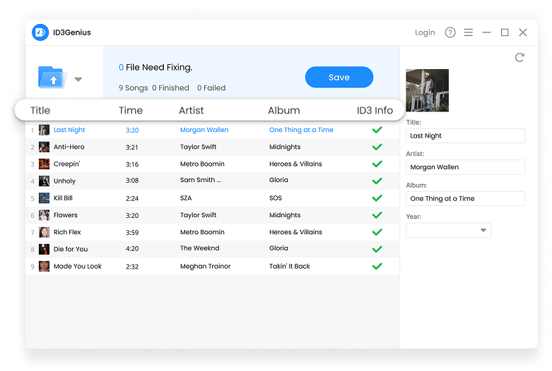This screenshot has height=371, width=552.
Task: Click the Title input field
Action: click(x=465, y=135)
